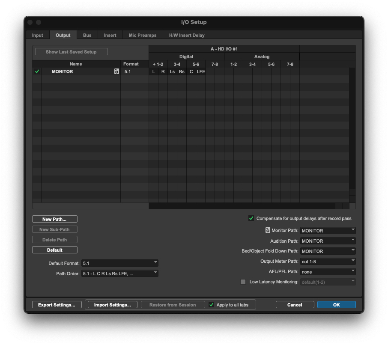388x345 pixels.
Task: Click the vertical scrollbar of the path grid
Action: click(352, 128)
